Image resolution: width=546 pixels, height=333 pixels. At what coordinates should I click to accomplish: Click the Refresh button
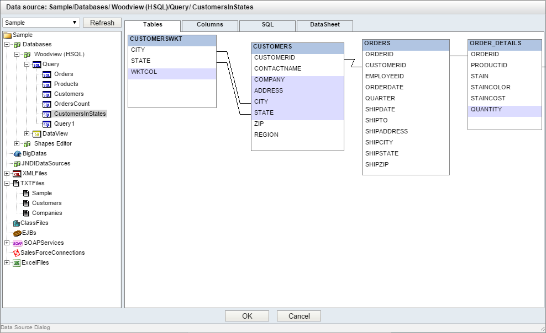[x=102, y=23]
